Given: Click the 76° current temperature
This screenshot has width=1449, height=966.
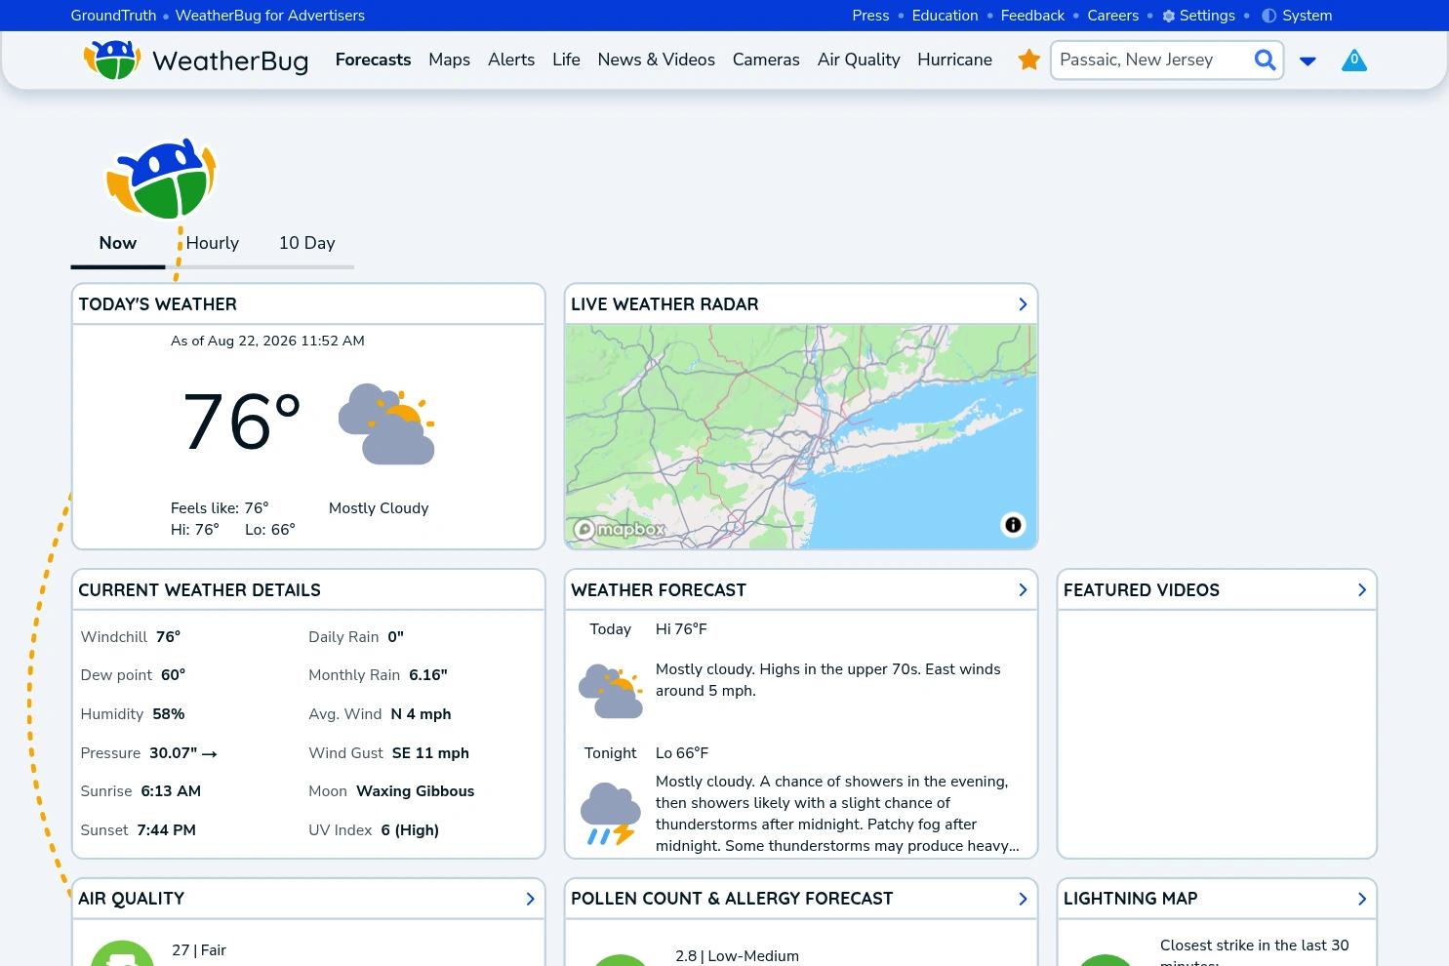Looking at the screenshot, I should 241,423.
